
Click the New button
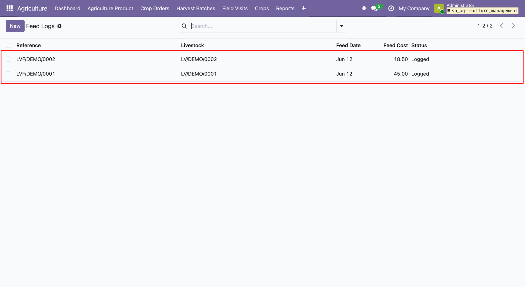click(15, 26)
